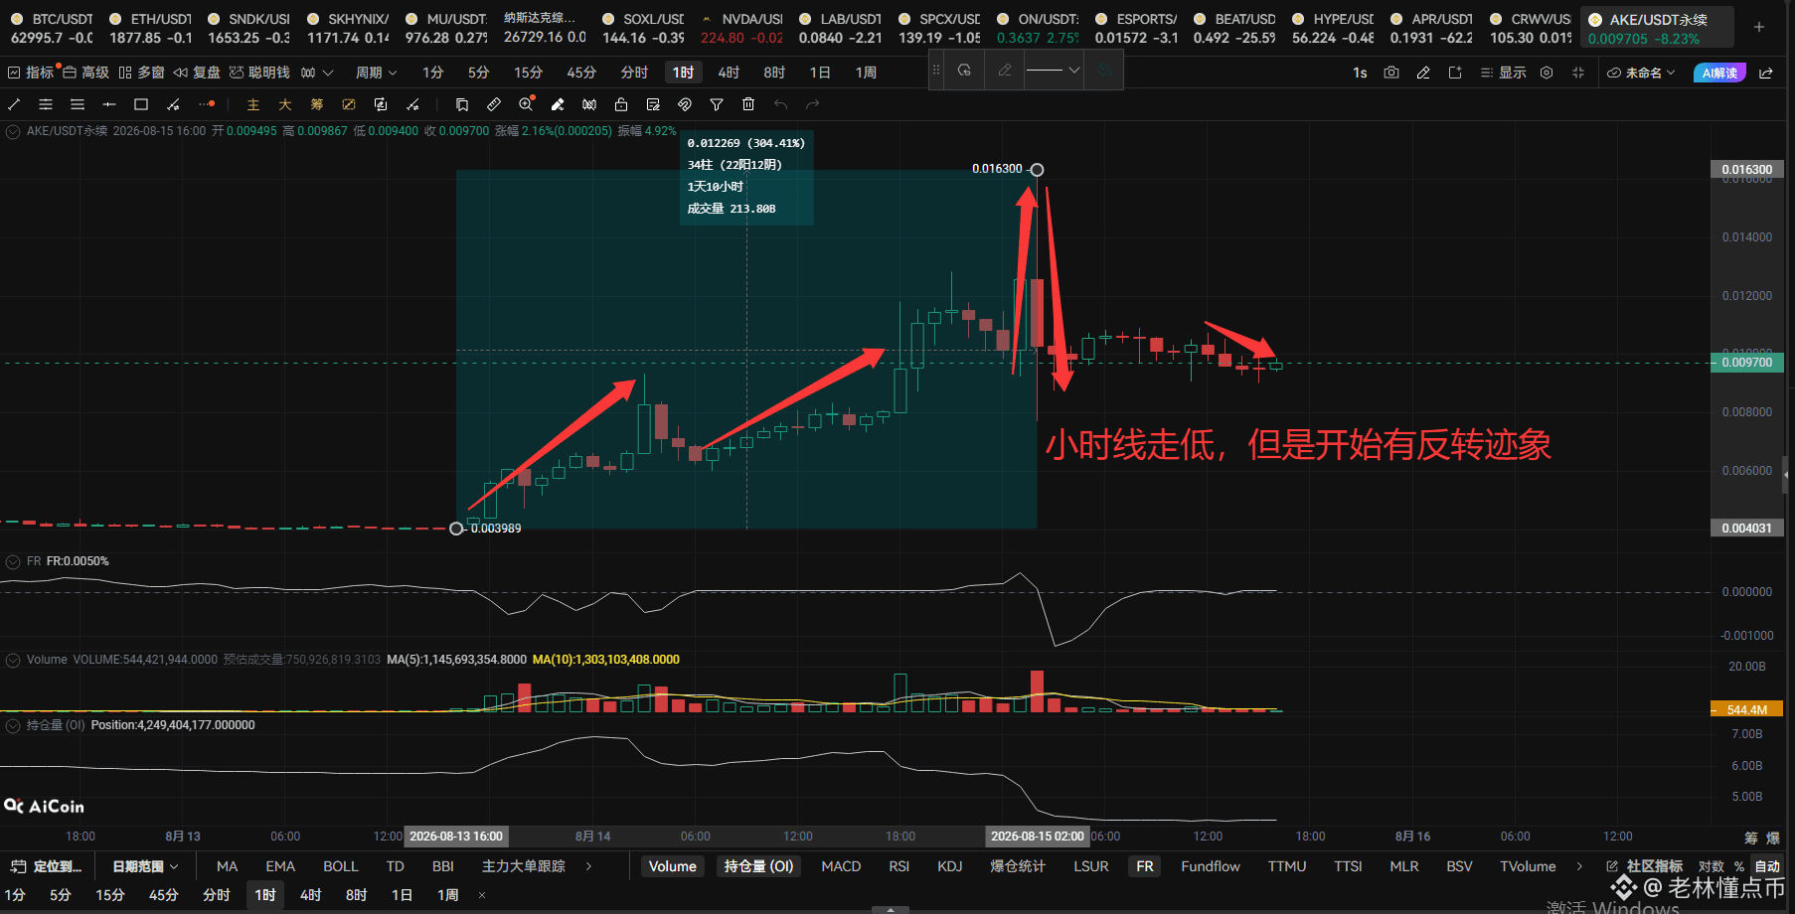Add a new ticker tab with plus
This screenshot has height=914, width=1795.
[x=1759, y=27]
